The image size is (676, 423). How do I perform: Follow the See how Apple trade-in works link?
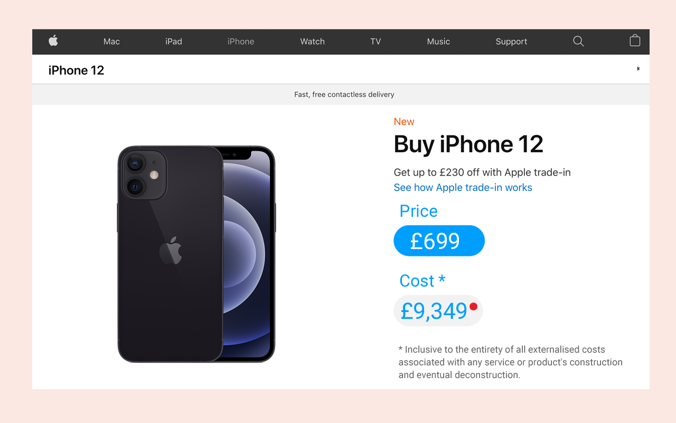(463, 188)
